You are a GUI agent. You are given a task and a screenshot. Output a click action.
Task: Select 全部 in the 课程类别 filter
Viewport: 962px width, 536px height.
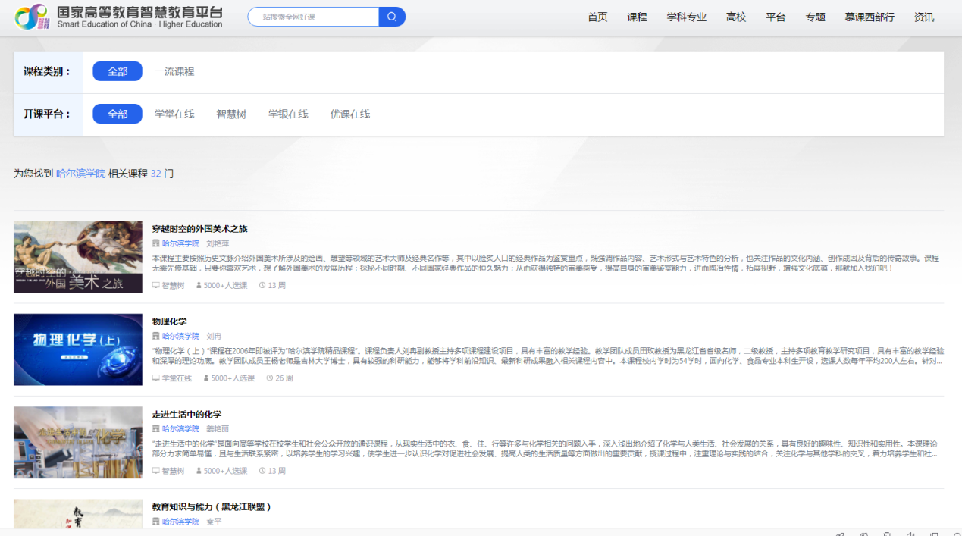[x=118, y=71]
